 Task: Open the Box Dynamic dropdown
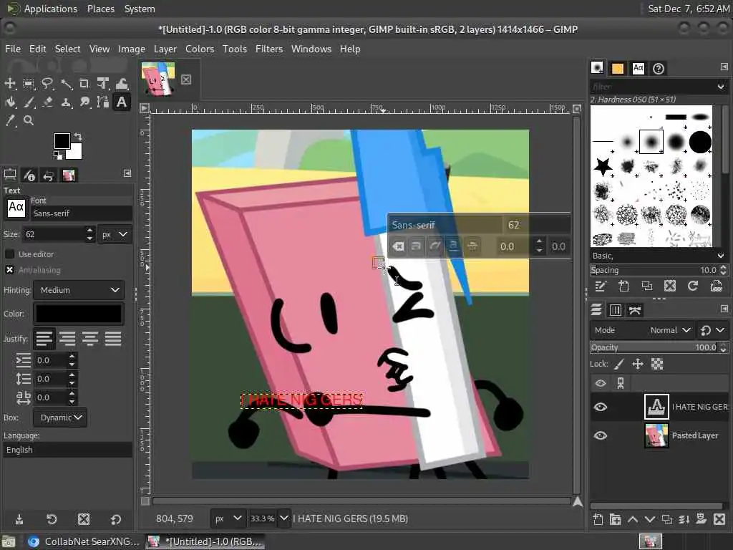(60, 418)
